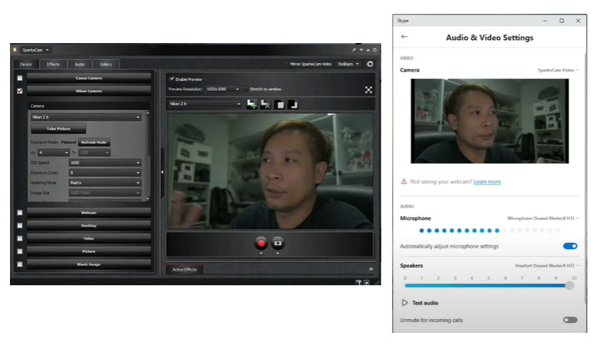This screenshot has height=346, width=615.
Task: Uncheck Enable Preview
Action: [x=171, y=79]
